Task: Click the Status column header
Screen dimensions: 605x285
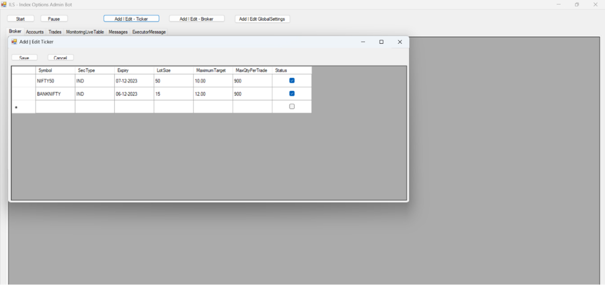Action: (x=292, y=70)
